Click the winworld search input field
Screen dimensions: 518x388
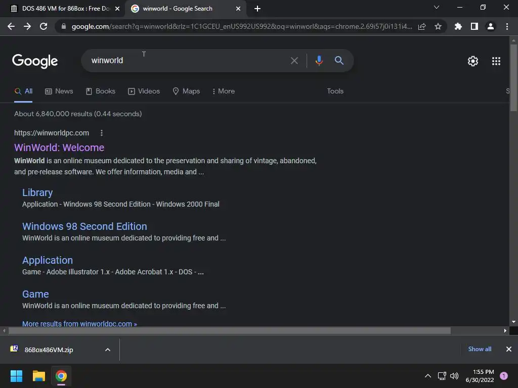pyautogui.click(x=185, y=61)
